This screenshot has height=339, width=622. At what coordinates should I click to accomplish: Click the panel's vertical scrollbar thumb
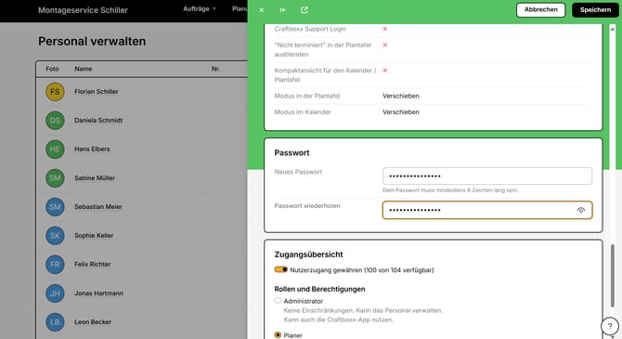coord(613,276)
